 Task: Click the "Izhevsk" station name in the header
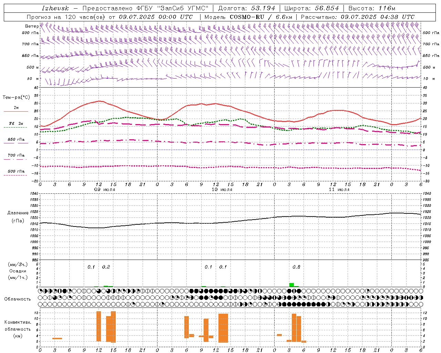click(55, 8)
